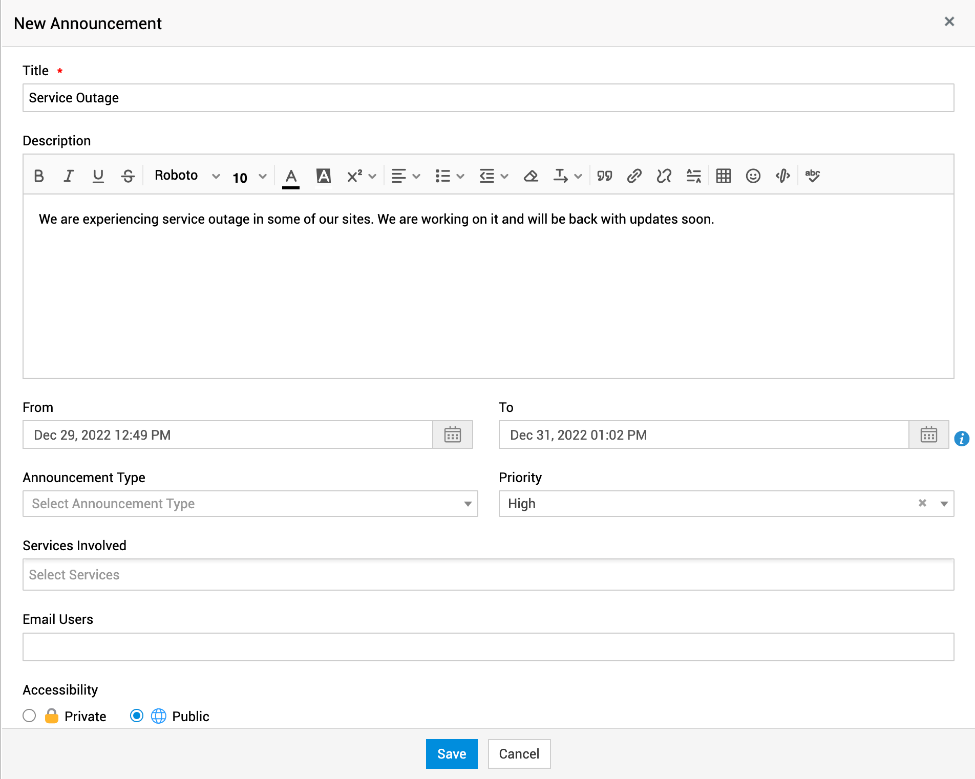Insert a hyperlink into description
This screenshot has height=779, width=975.
pyautogui.click(x=634, y=176)
